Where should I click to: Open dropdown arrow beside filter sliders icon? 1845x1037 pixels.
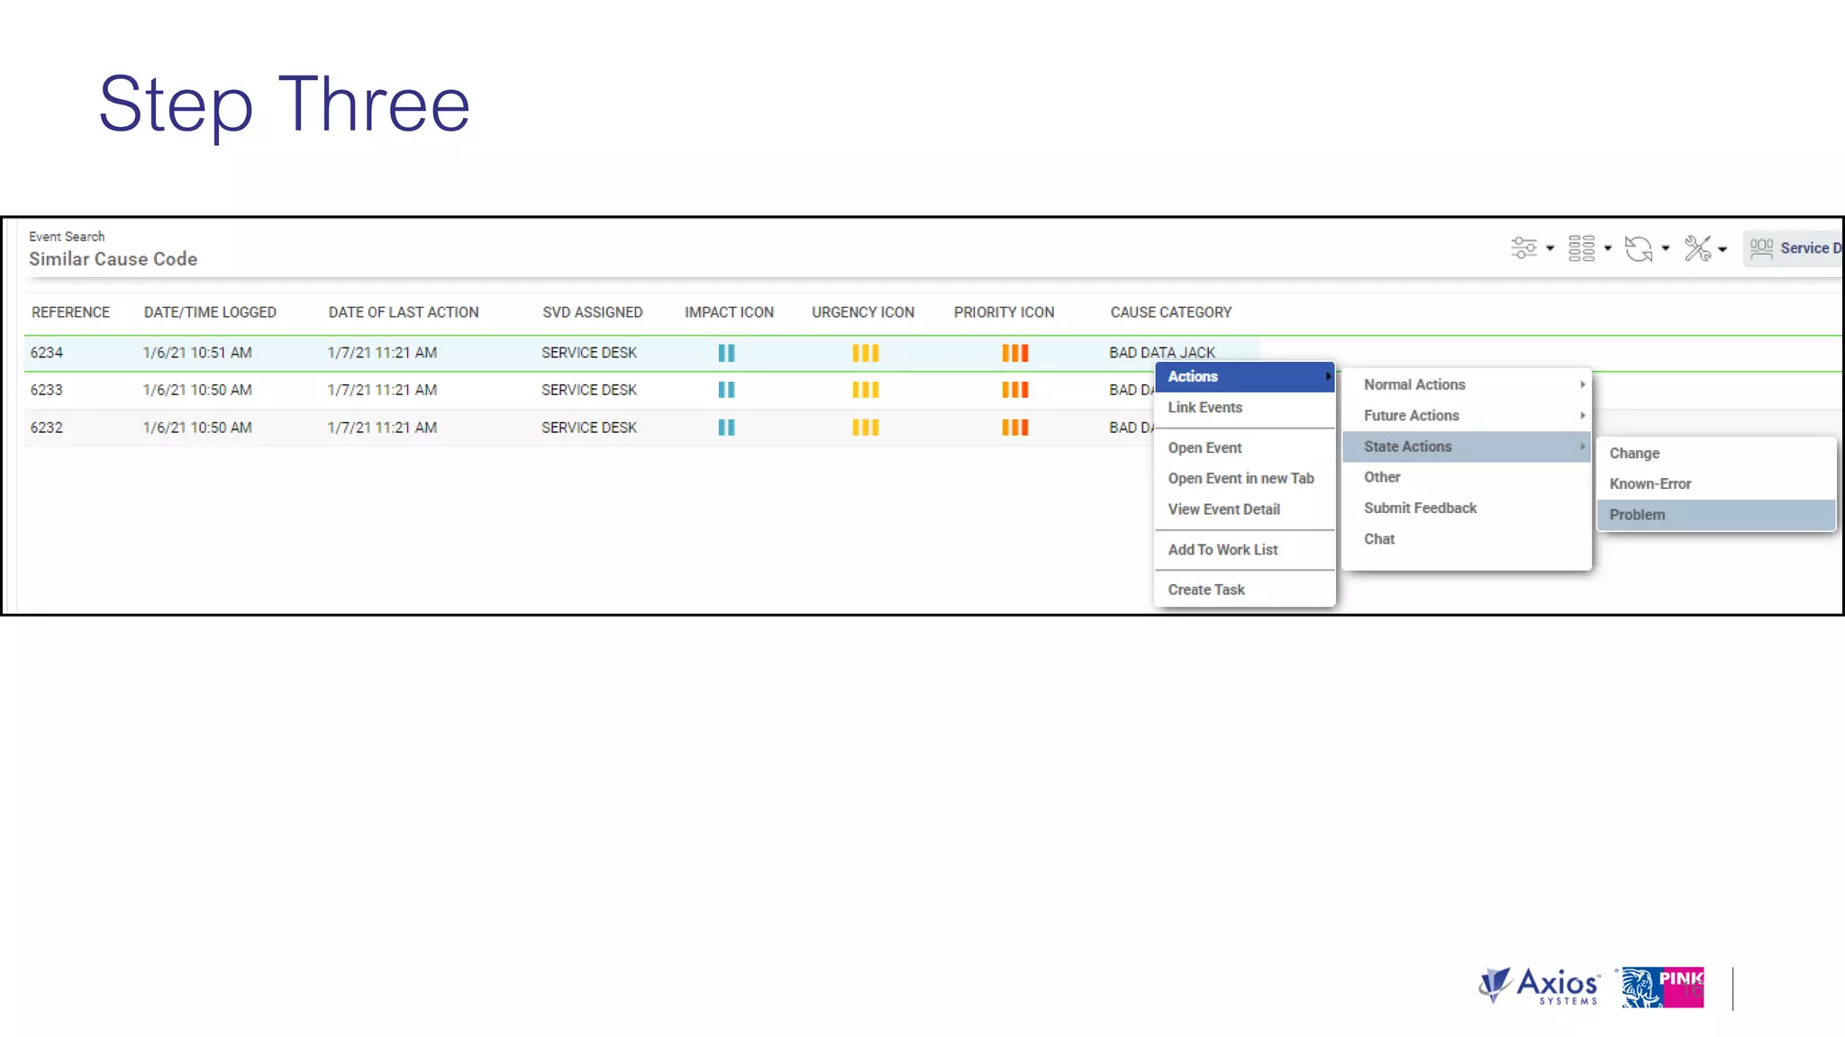(1550, 248)
